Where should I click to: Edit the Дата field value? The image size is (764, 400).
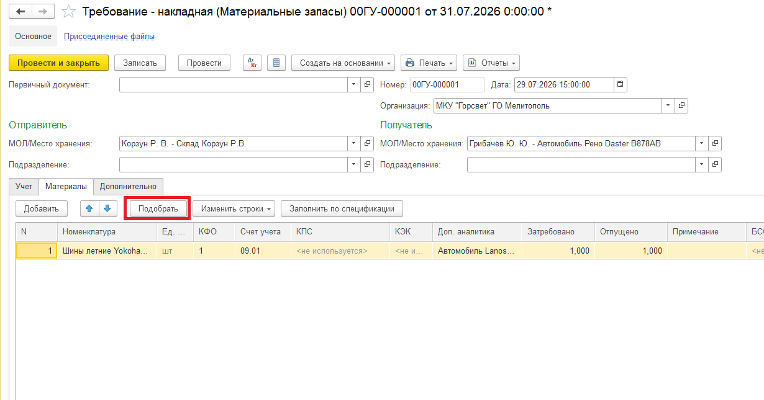[564, 84]
